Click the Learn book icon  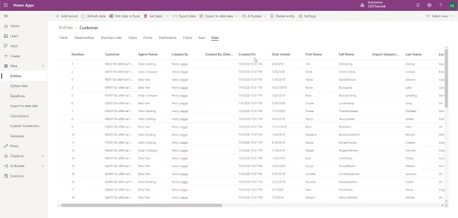click(x=6, y=36)
